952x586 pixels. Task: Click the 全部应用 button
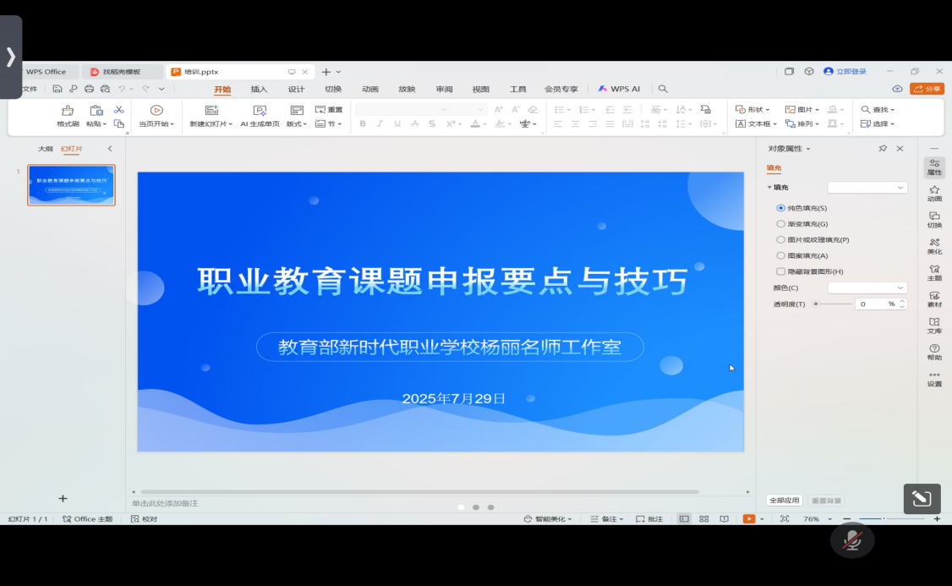pyautogui.click(x=784, y=500)
